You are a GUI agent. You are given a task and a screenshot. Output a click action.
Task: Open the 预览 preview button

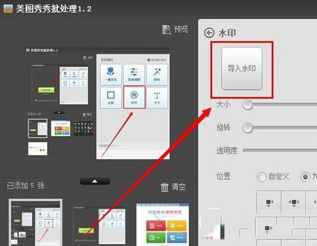click(x=175, y=30)
